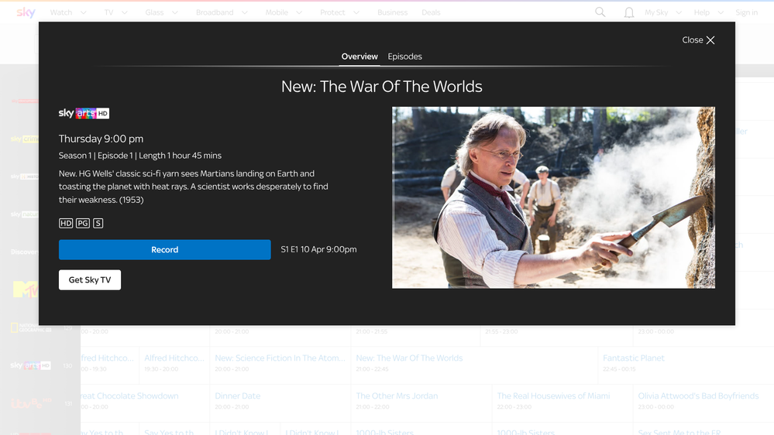Expand the Help dropdown menu
774x435 pixels.
point(708,12)
